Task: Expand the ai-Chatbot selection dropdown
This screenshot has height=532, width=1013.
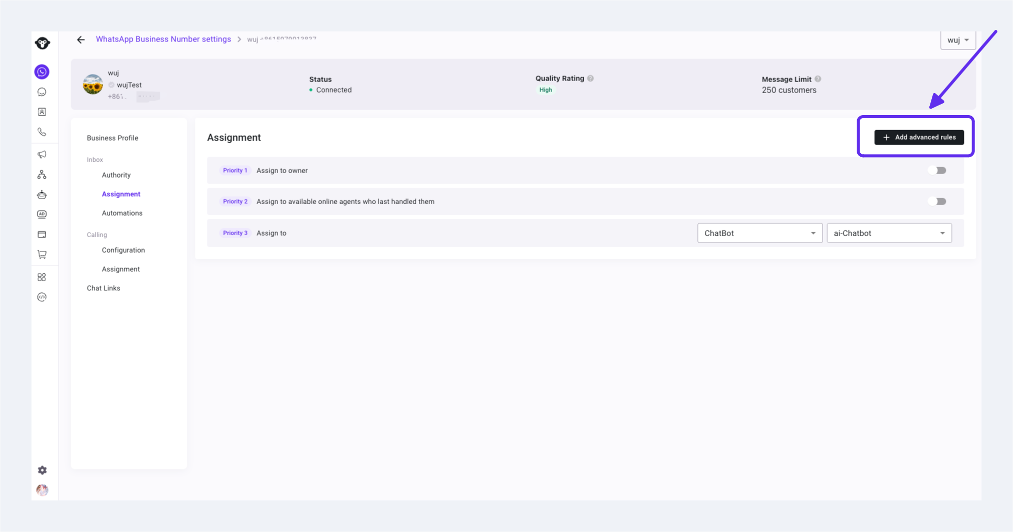Action: point(889,233)
